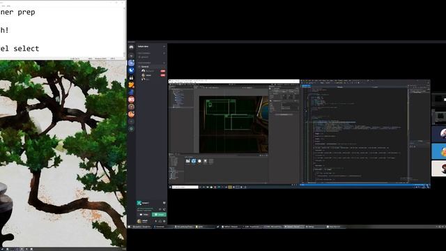Open Discord home direct messages icon

131,47
